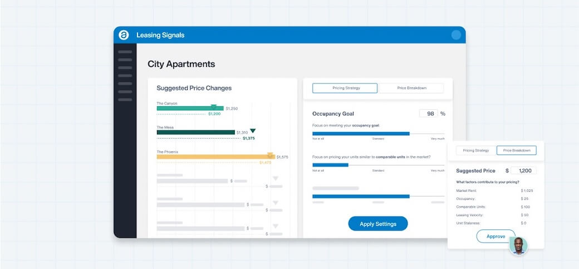Click The Mesa dark green triangle marker
Screen dimensions: 579x269
[x=253, y=131]
